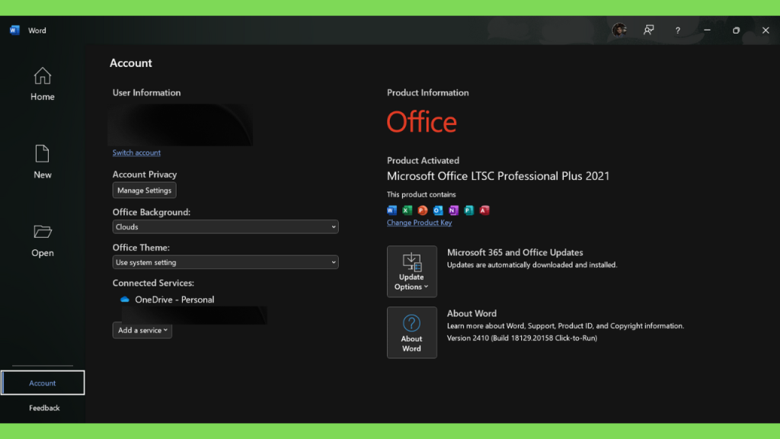This screenshot has width=780, height=439.
Task: Click the OneDrive cloud icon
Action: click(x=125, y=300)
